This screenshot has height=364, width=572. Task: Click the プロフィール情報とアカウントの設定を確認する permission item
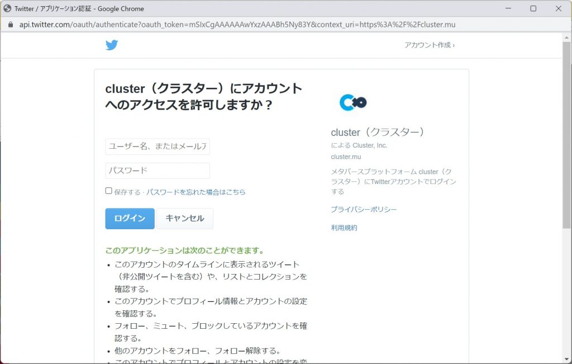(211, 308)
